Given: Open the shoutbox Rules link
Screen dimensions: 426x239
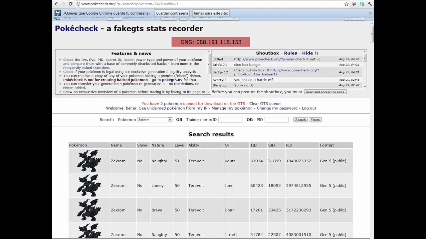Looking at the screenshot, I should [x=291, y=53].
